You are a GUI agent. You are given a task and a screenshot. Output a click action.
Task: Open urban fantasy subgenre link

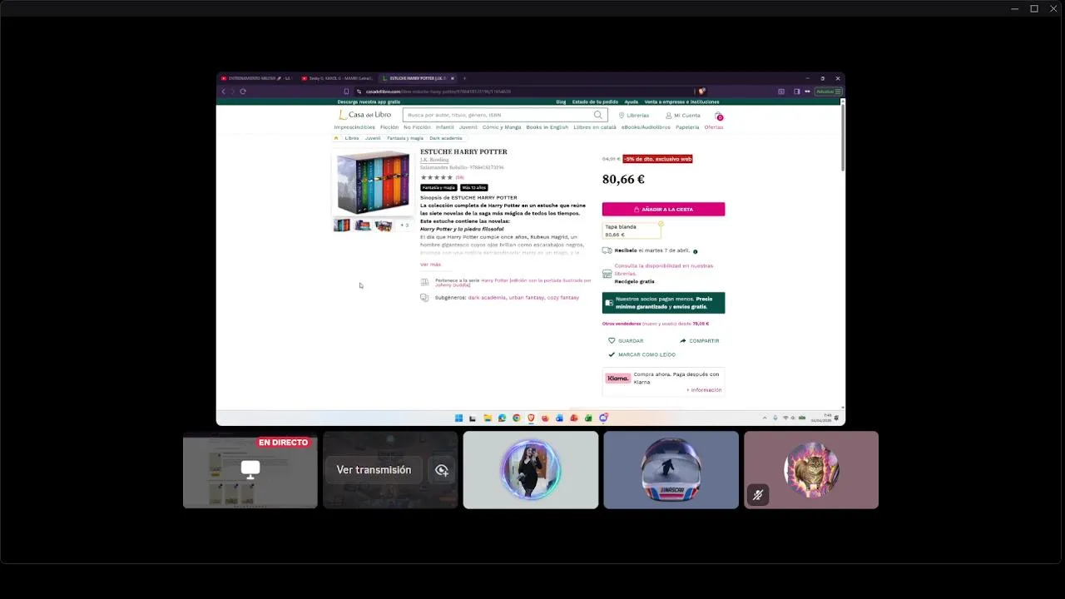point(527,298)
